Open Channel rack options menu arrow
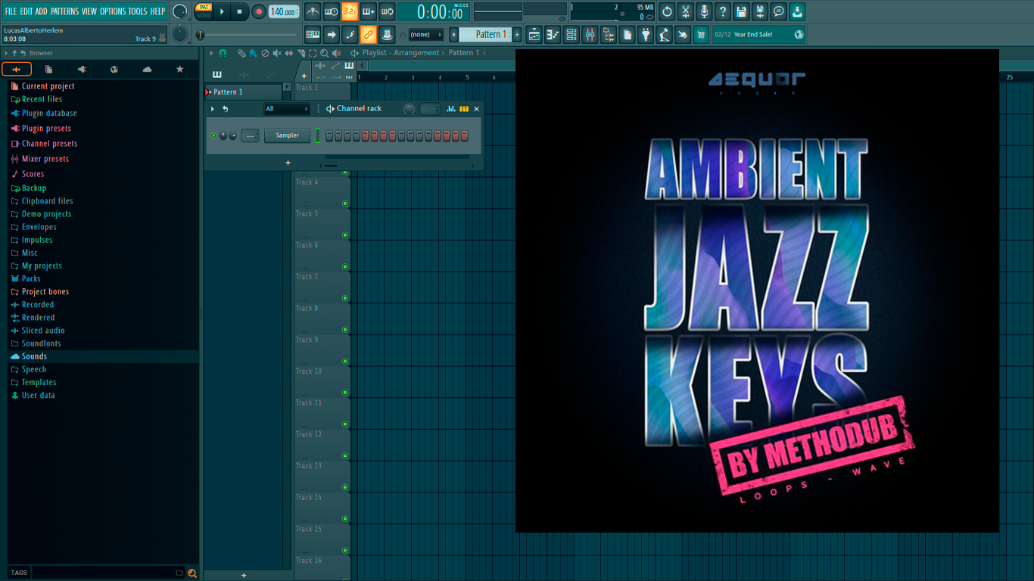The image size is (1034, 581). pos(213,109)
